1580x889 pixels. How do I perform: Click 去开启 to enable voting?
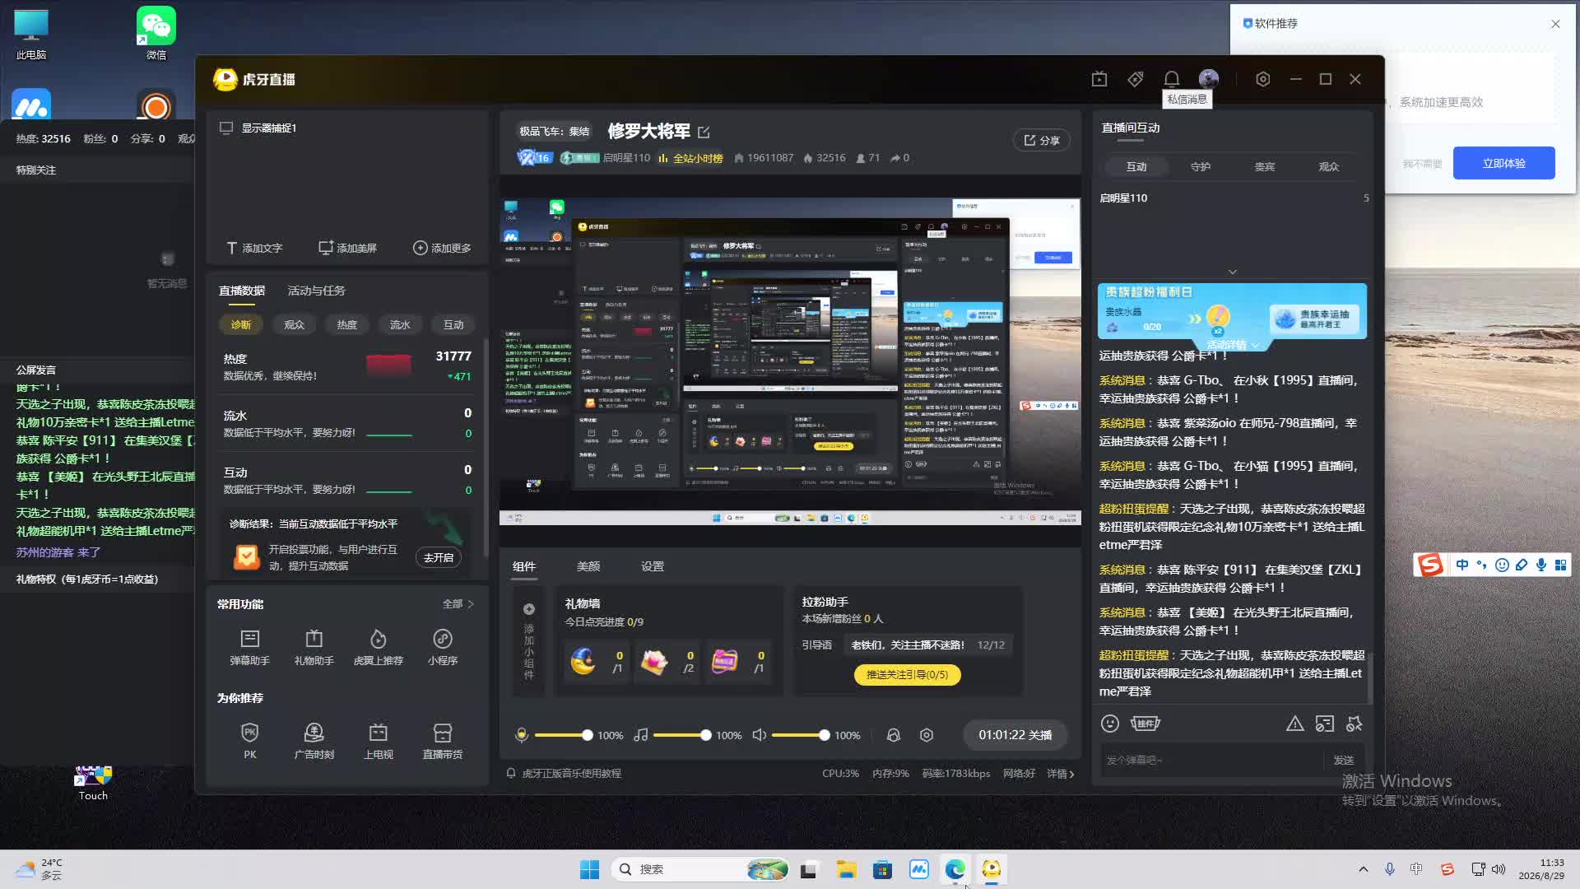click(439, 558)
